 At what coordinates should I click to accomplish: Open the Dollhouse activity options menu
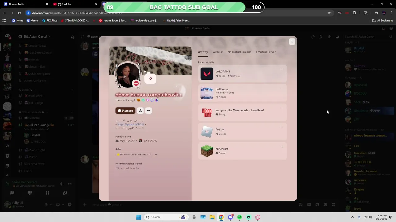click(282, 88)
